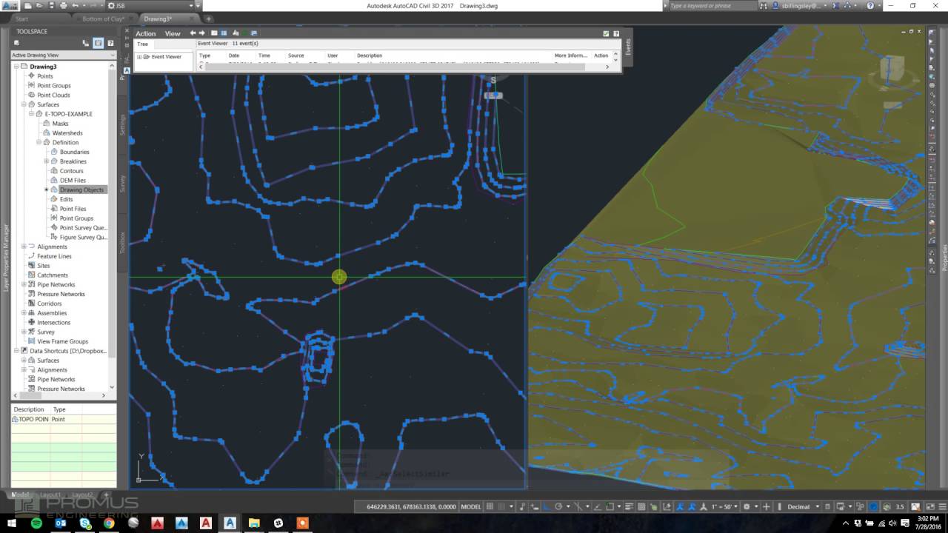Select Contours under Definition
Viewport: 948px width, 533px height.
click(71, 171)
